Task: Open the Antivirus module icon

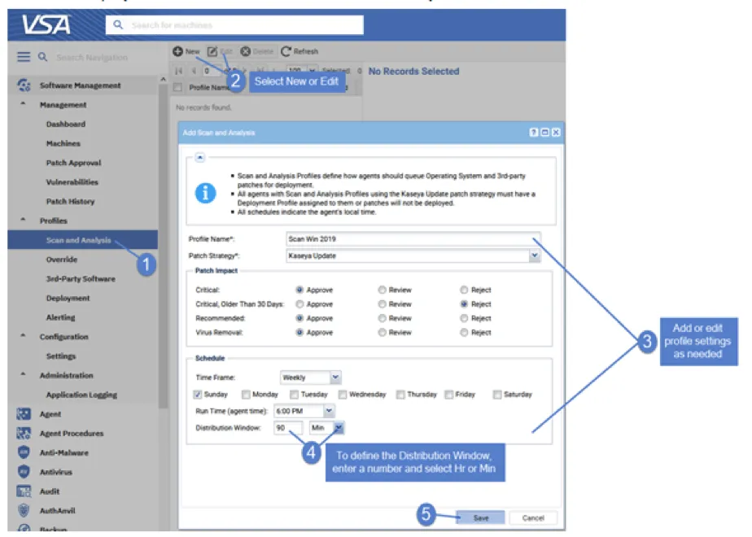Action: 24,472
